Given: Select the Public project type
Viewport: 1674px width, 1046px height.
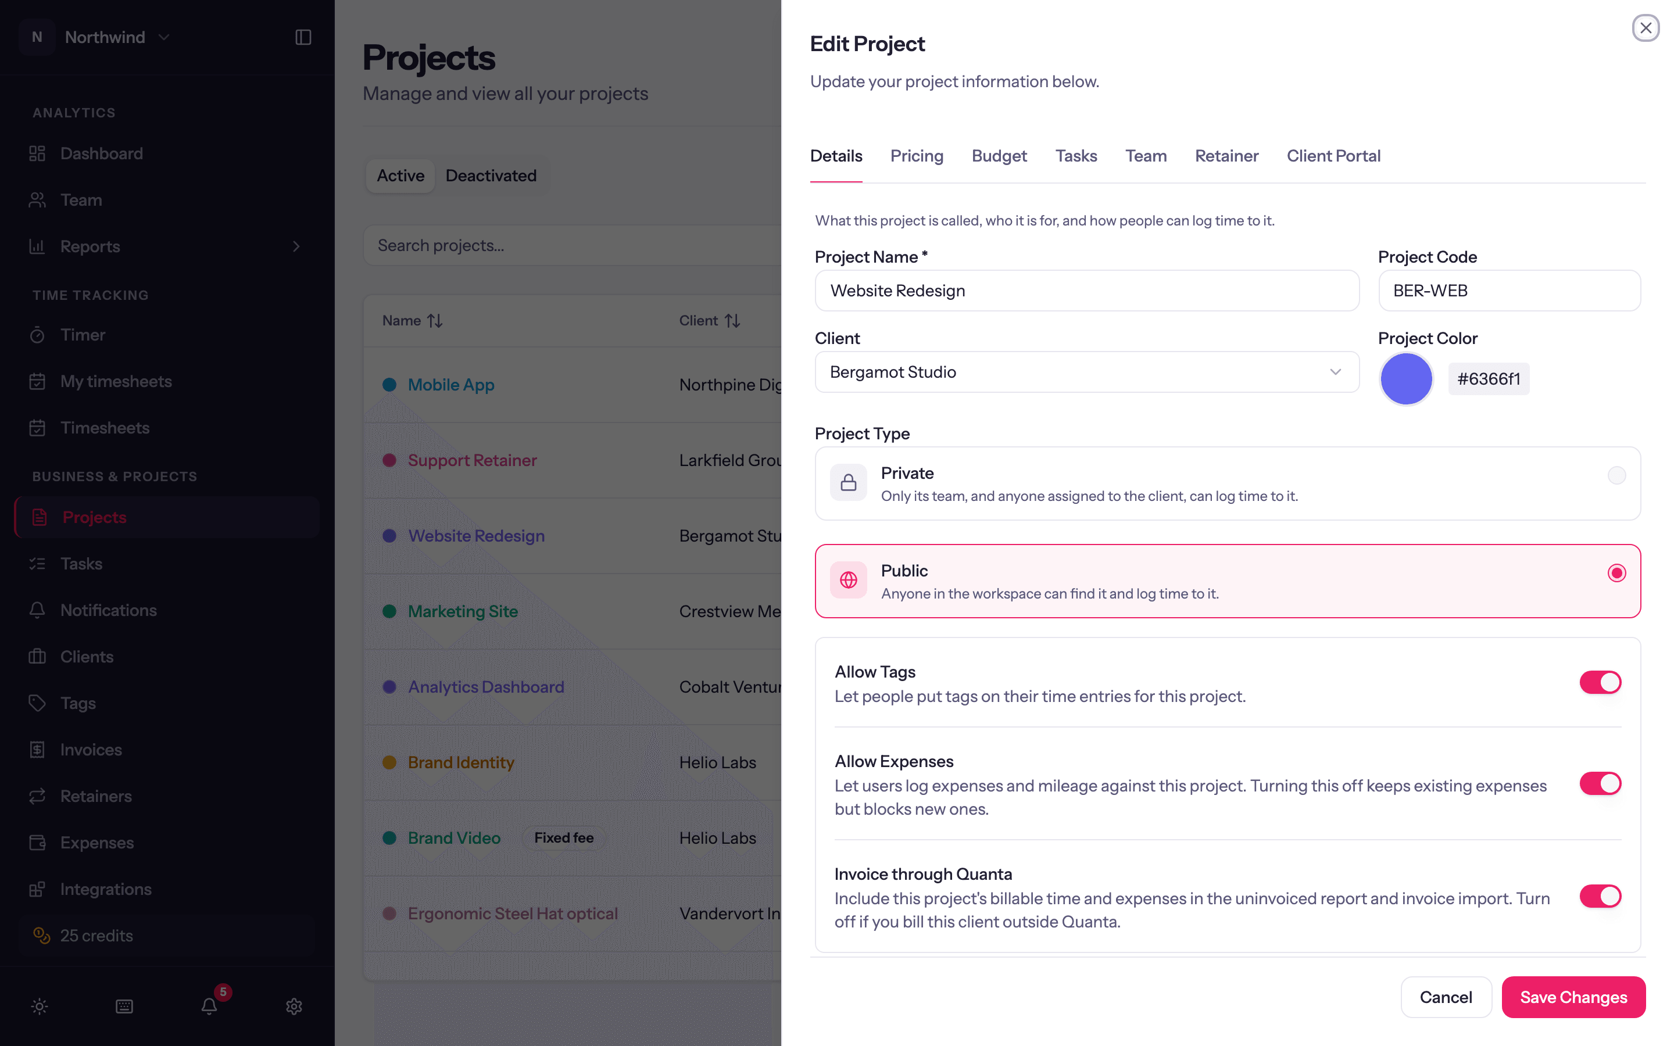Looking at the screenshot, I should point(1227,581).
